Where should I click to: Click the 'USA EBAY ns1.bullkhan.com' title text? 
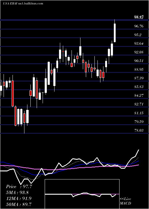coord(23,4)
